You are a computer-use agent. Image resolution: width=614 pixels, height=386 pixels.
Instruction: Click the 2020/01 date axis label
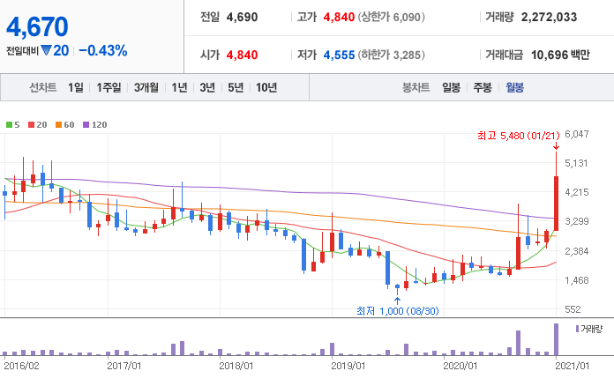pos(460,366)
